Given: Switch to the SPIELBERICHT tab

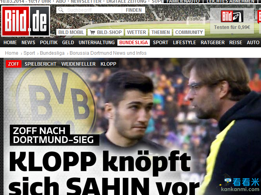Looking at the screenshot, I should (40, 64).
